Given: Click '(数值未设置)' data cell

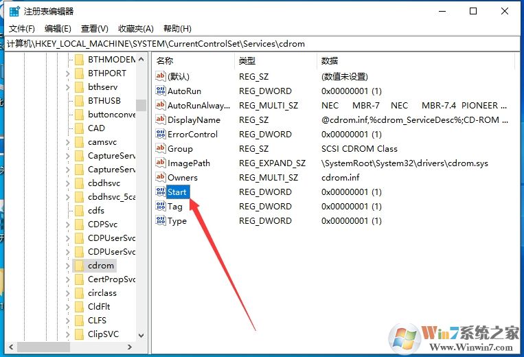Looking at the screenshot, I should coord(345,76).
